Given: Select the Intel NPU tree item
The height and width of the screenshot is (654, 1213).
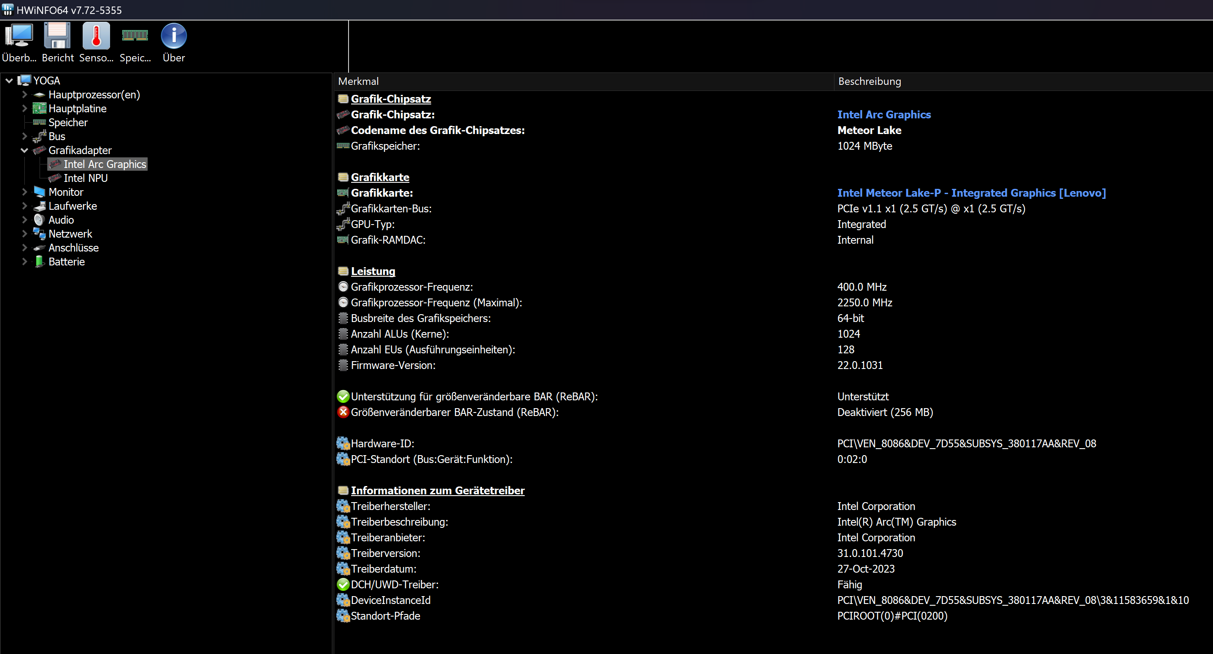Looking at the screenshot, I should click(86, 178).
